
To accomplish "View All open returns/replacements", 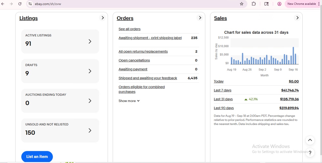I will coord(143,51).
